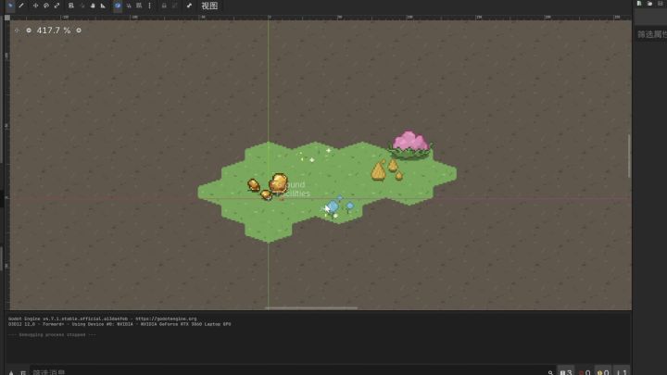Choose the Move Mode tool
The width and height of the screenshot is (667, 375).
coord(36,6)
